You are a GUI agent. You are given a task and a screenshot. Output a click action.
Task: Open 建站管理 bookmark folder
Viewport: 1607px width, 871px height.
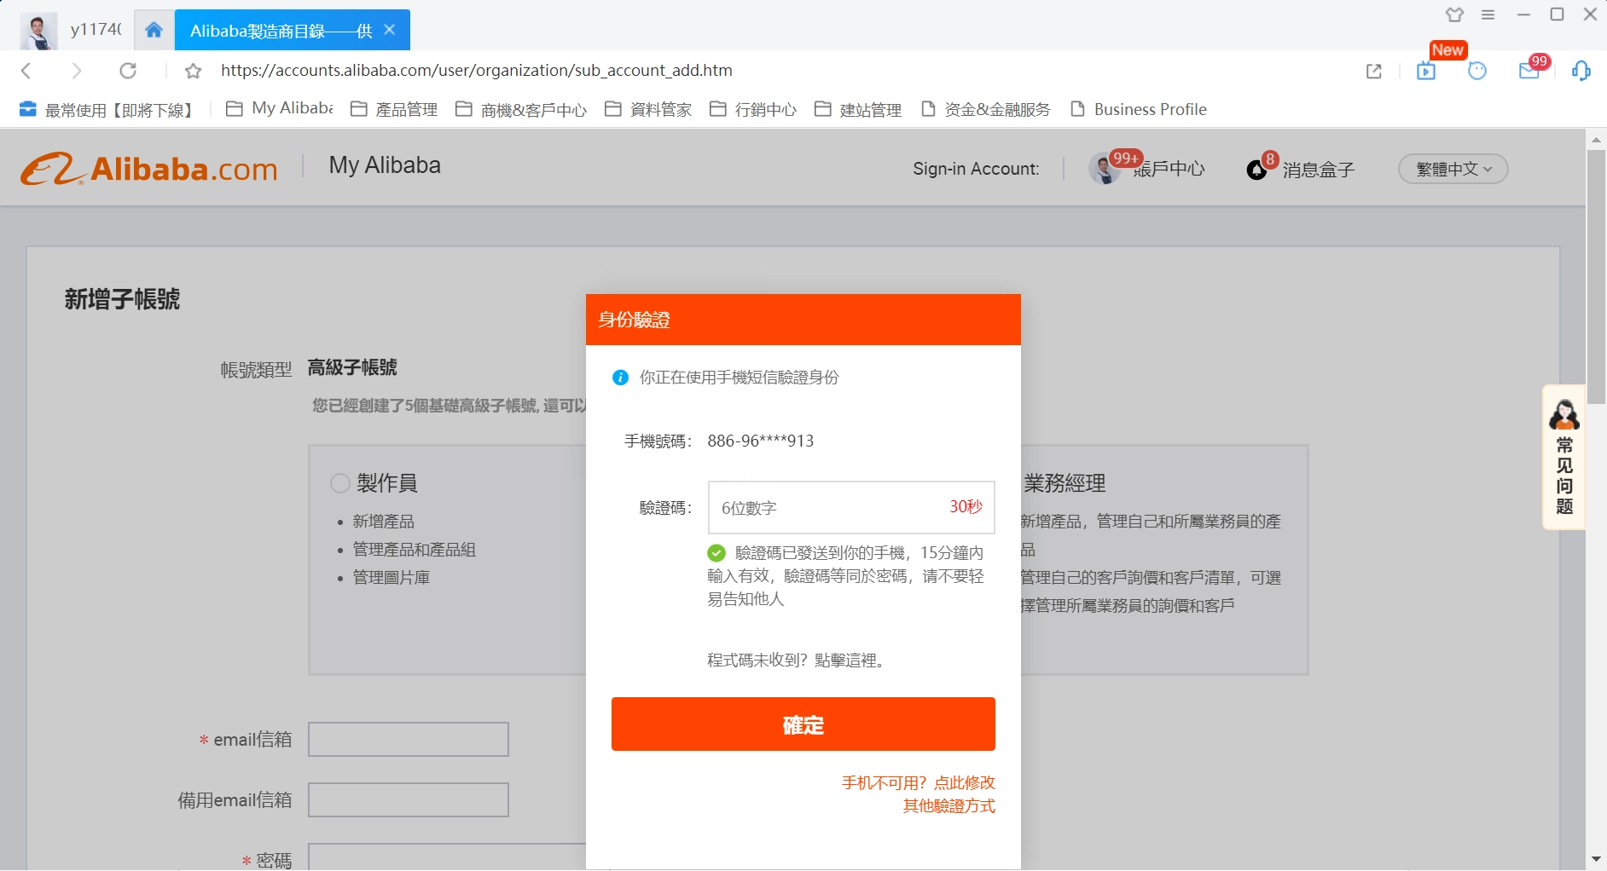pyautogui.click(x=858, y=109)
